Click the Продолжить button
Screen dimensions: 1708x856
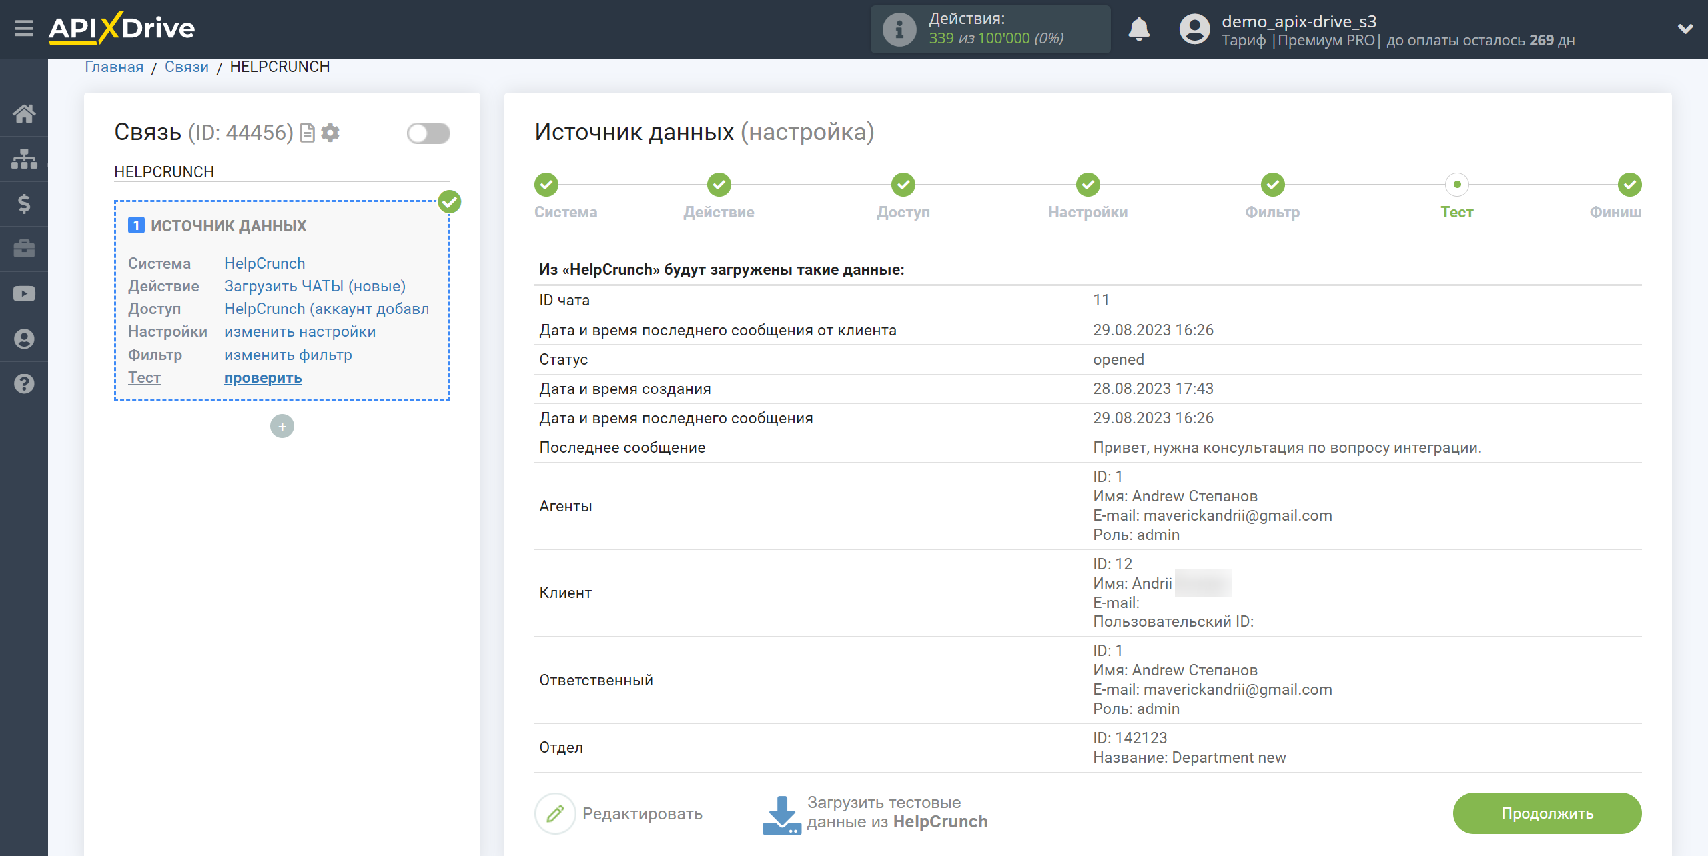[1547, 813]
